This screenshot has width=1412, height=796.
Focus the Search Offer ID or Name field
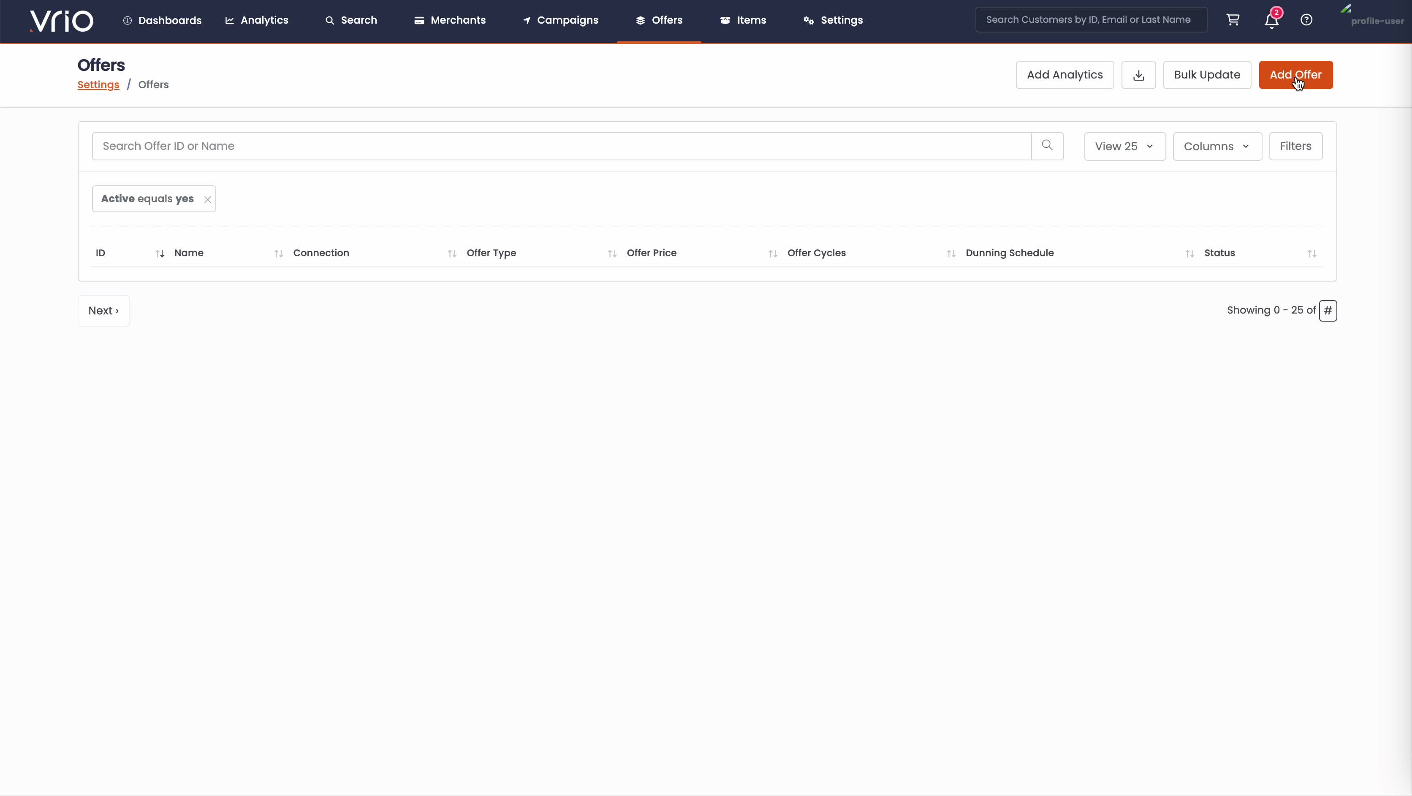click(561, 146)
